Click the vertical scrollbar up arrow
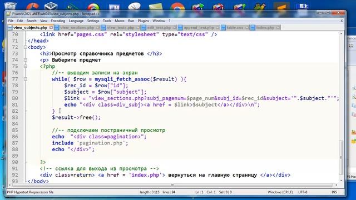 341,34
